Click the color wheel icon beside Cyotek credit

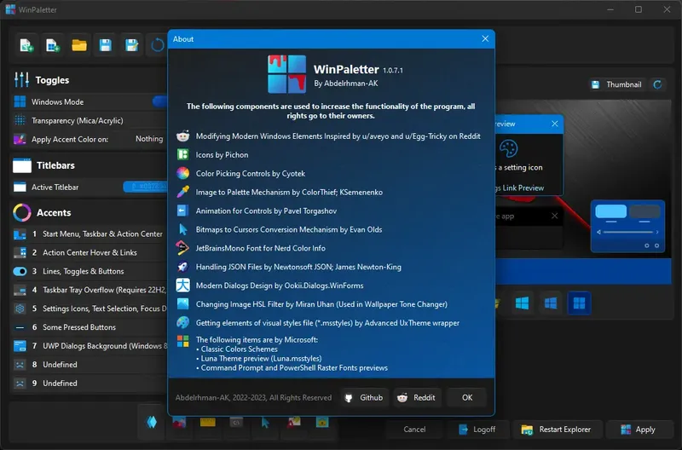pos(182,174)
